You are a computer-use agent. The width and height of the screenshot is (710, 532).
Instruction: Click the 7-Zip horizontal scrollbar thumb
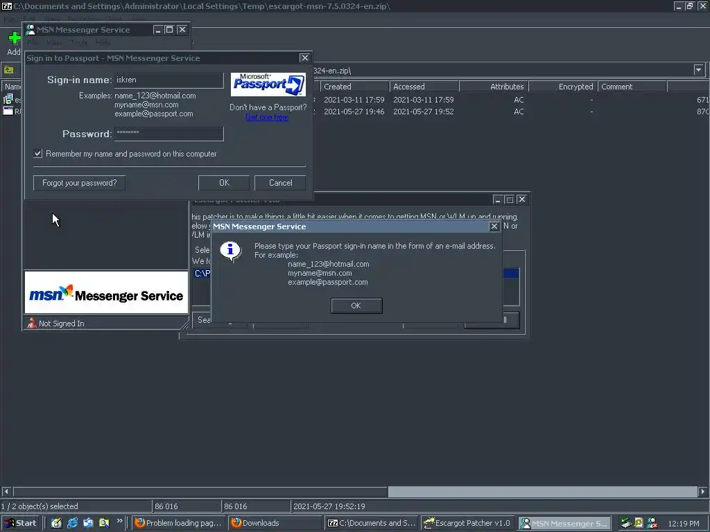tap(542, 491)
